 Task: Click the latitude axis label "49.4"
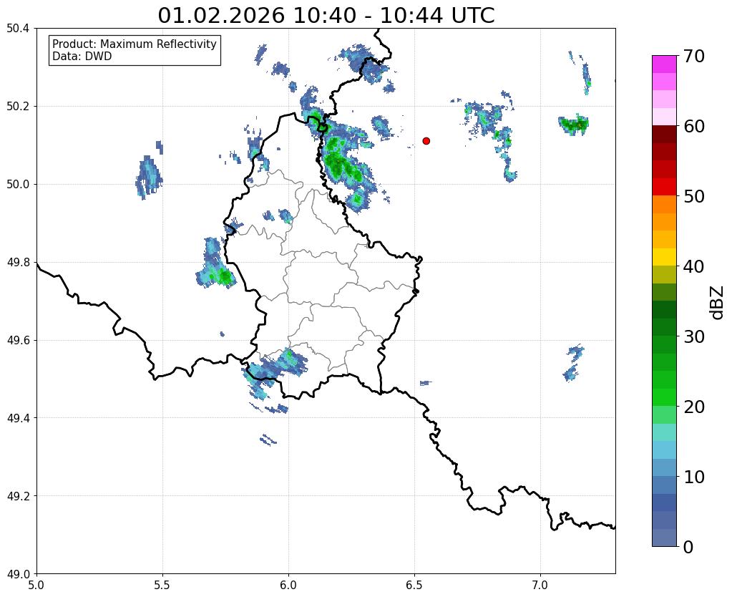coord(18,418)
